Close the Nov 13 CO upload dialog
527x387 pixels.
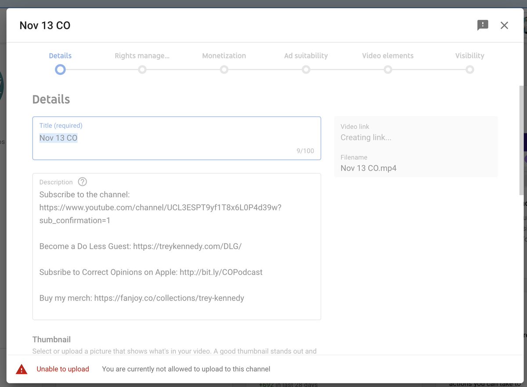coord(504,25)
